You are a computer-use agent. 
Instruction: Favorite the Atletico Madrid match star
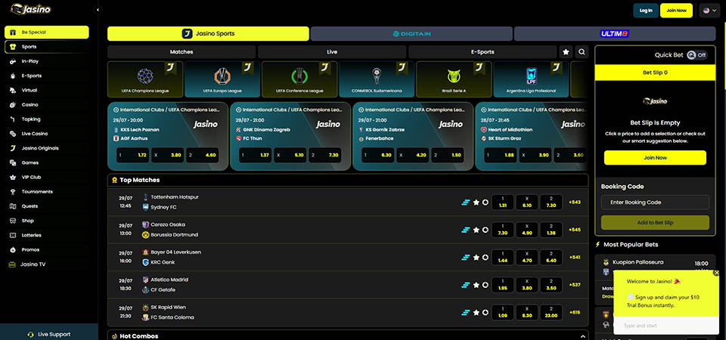pyautogui.click(x=476, y=285)
